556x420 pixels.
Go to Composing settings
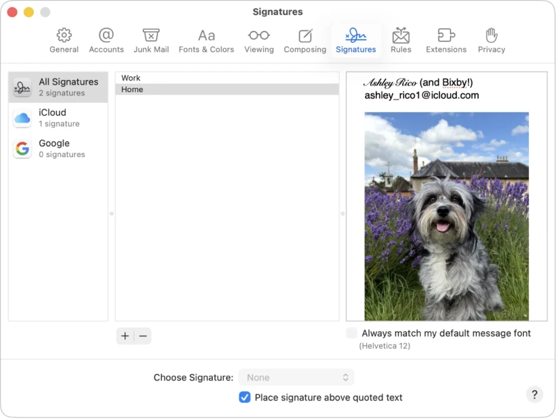pyautogui.click(x=305, y=40)
